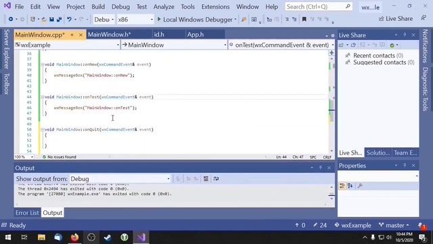Viewport: 433px width, 244px height.
Task: Open the 100 % zoom level dropdown
Action: coord(24,157)
